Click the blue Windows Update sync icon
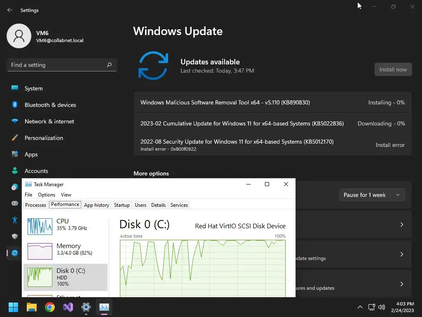 [153, 66]
